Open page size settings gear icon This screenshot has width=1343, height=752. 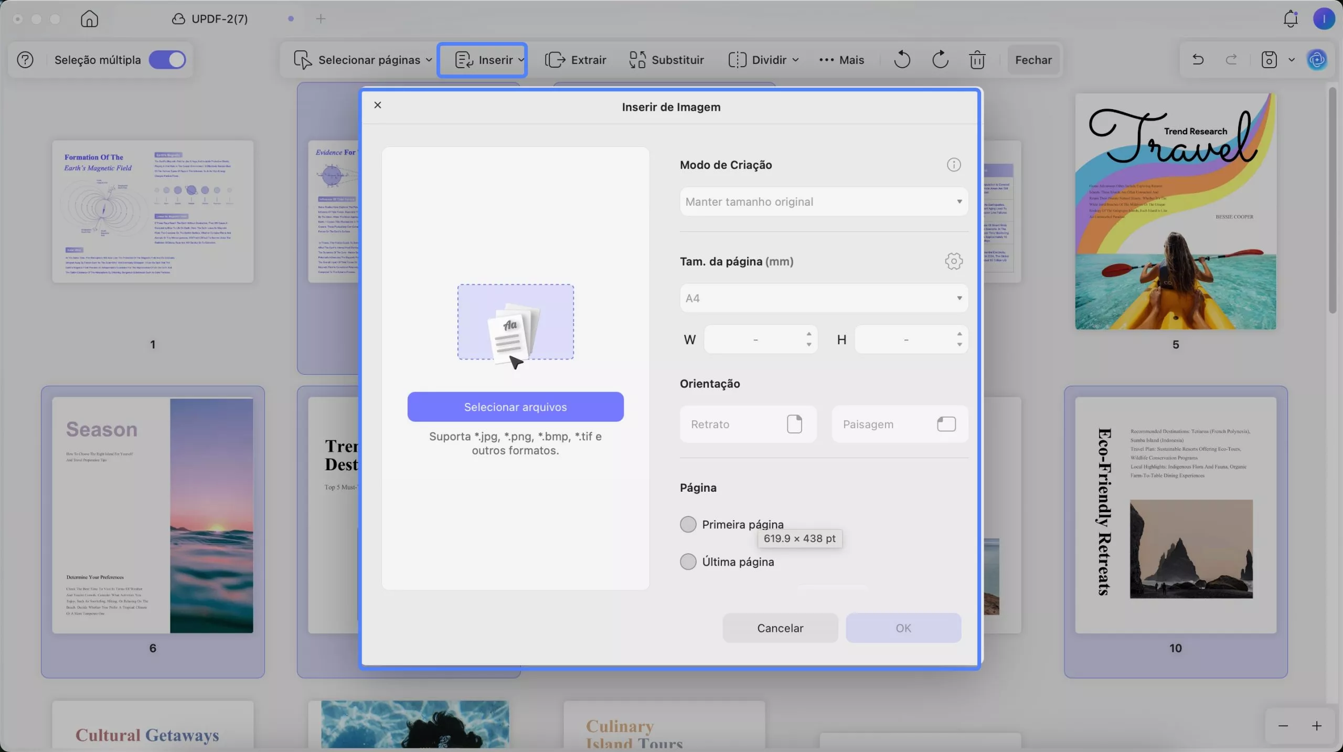tap(954, 261)
